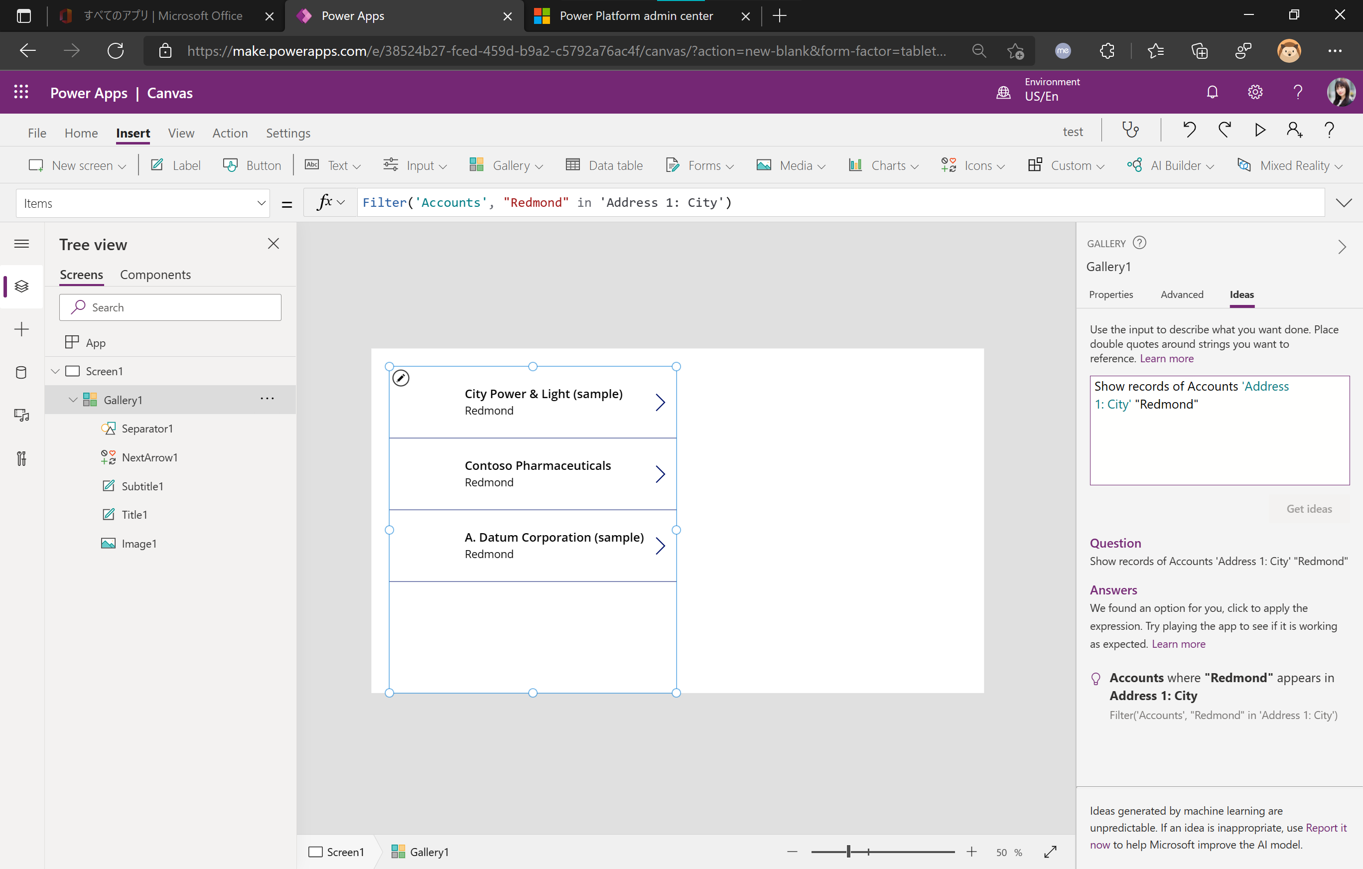The height and width of the screenshot is (869, 1363).
Task: Click the App checker stethoscope icon
Action: click(1130, 131)
